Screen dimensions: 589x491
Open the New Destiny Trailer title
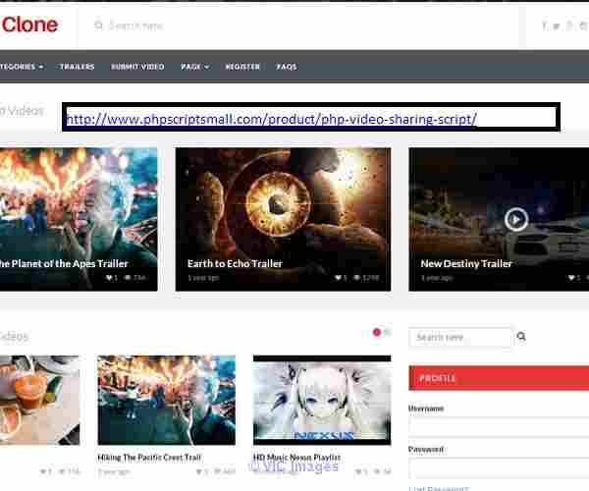point(466,264)
